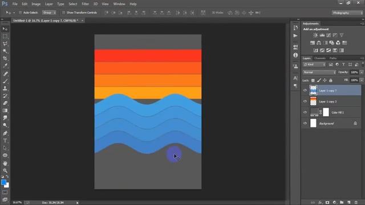The width and height of the screenshot is (365, 205).
Task: Open the History panel icon
Action: (x=295, y=28)
